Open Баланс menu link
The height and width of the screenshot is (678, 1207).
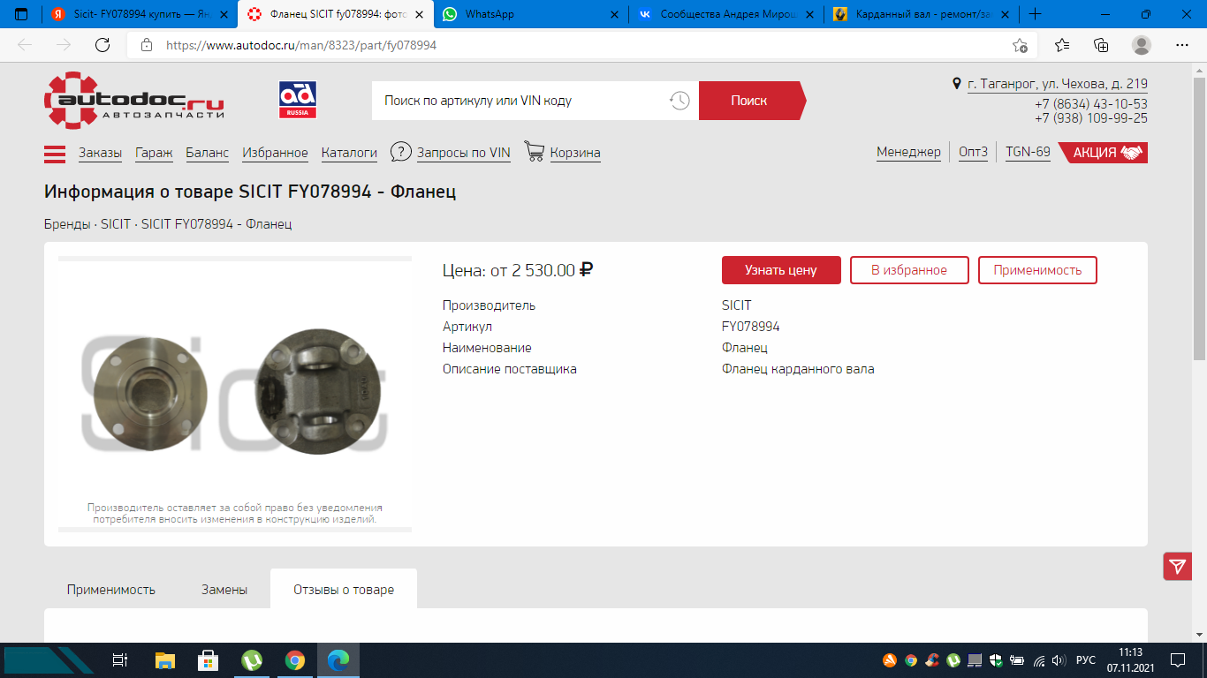pyautogui.click(x=208, y=153)
